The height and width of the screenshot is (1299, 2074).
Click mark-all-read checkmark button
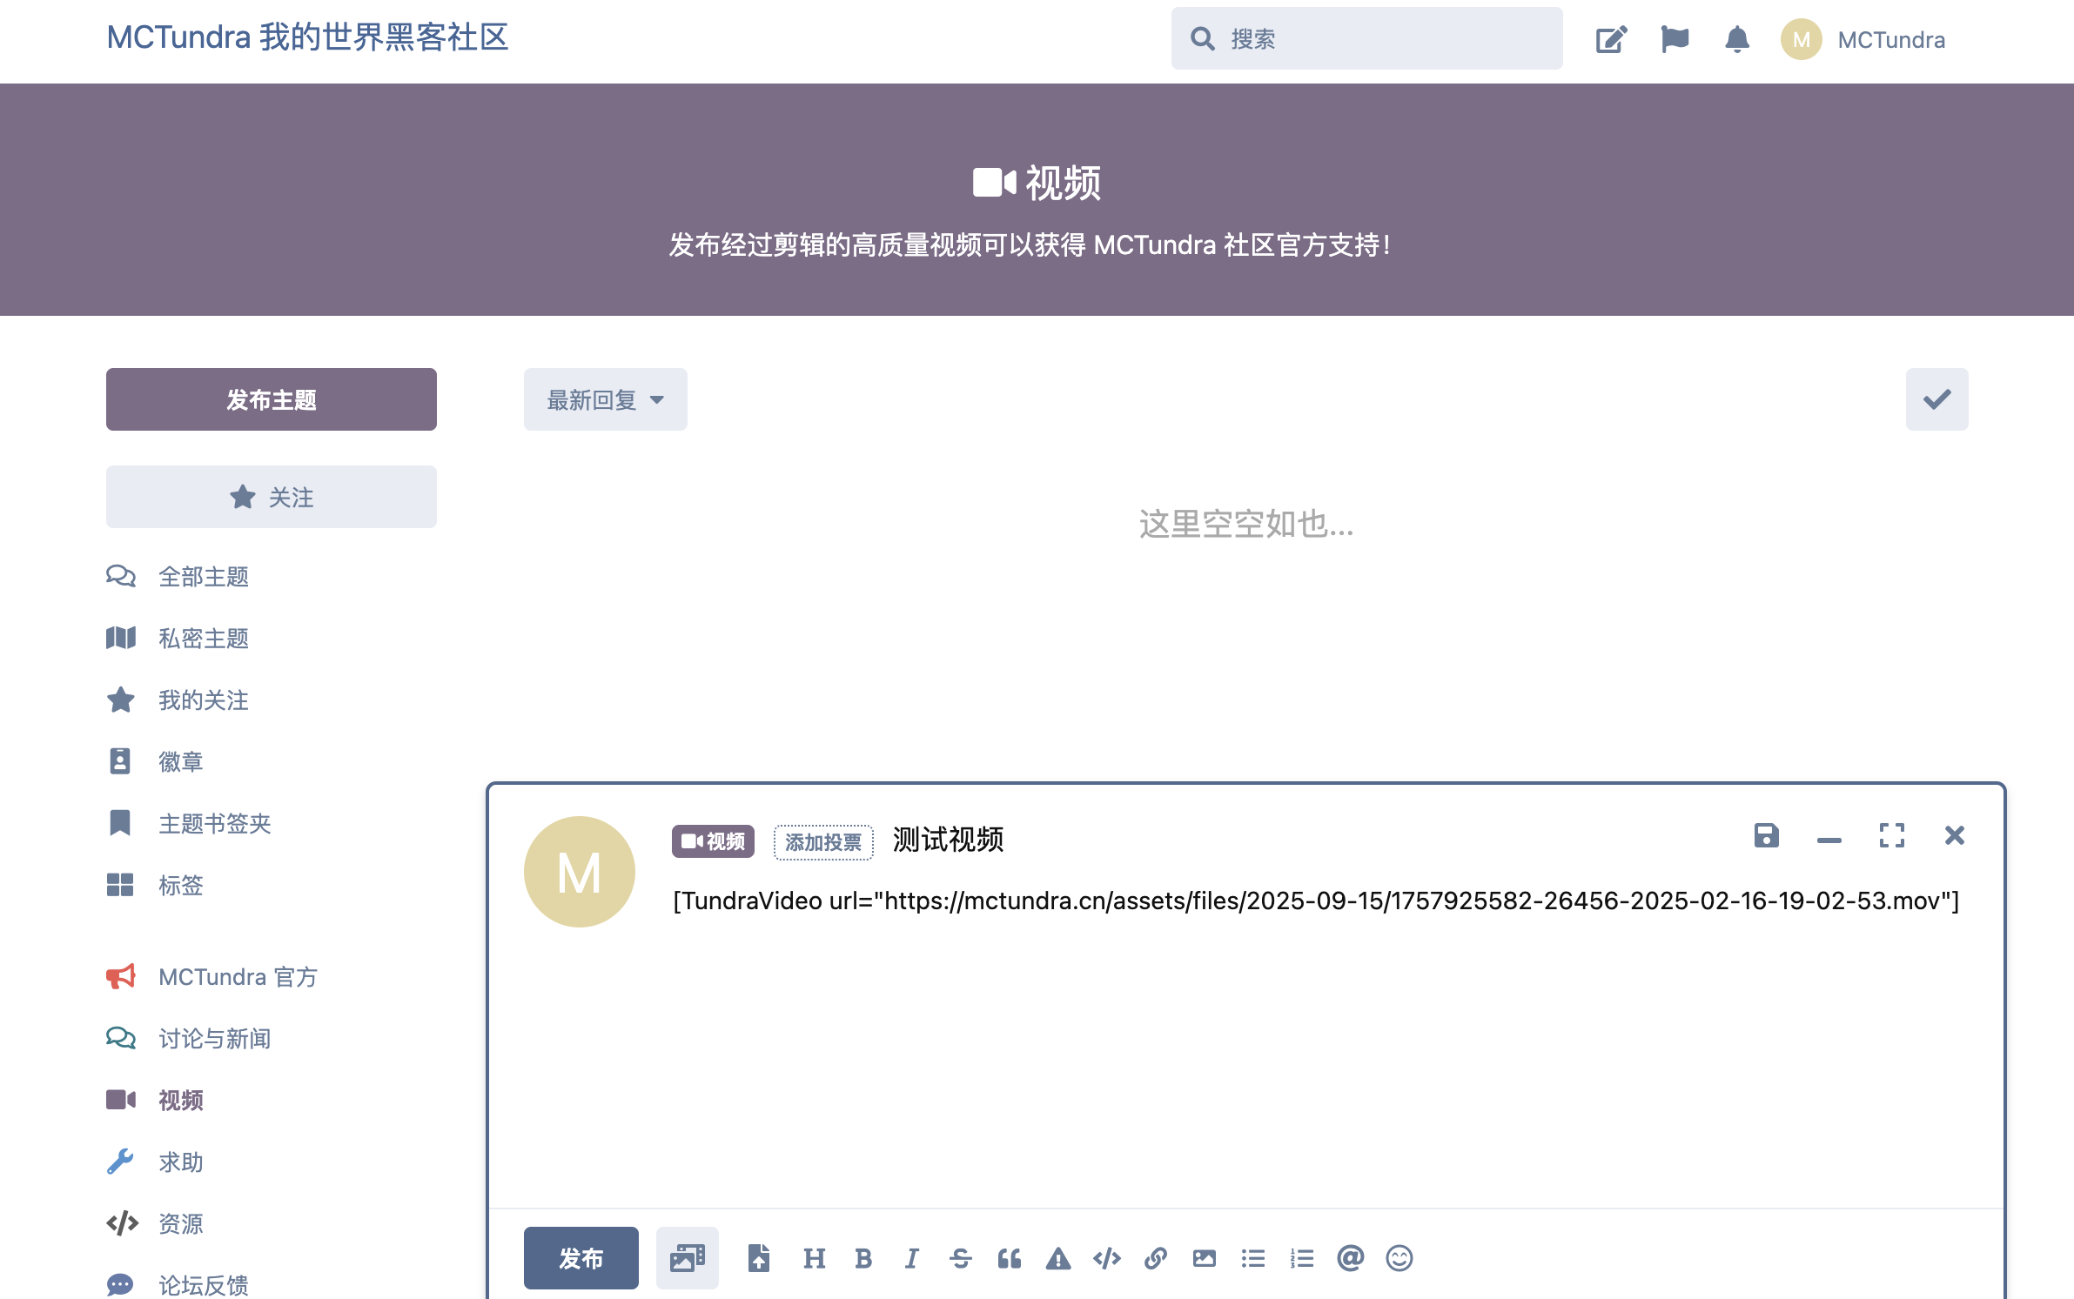(x=1936, y=399)
